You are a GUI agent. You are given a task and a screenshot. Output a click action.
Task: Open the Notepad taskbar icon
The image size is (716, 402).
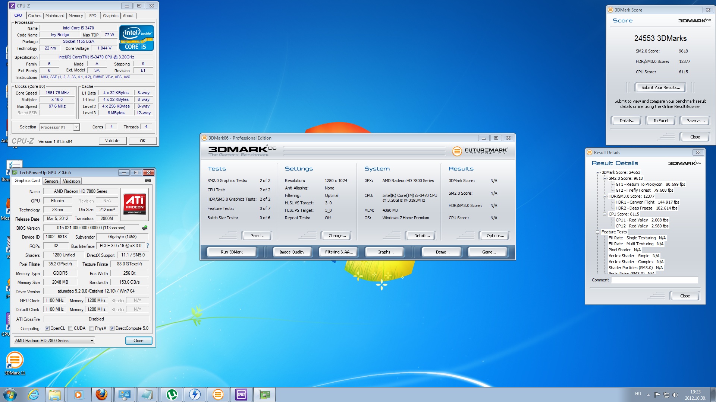tap(147, 395)
